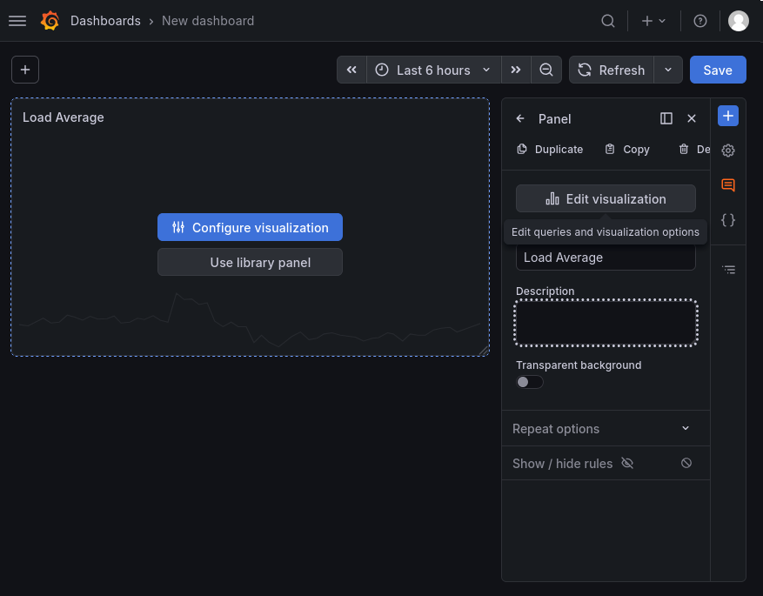Toggle Show / hide rules eye icon
The height and width of the screenshot is (596, 763).
(627, 463)
